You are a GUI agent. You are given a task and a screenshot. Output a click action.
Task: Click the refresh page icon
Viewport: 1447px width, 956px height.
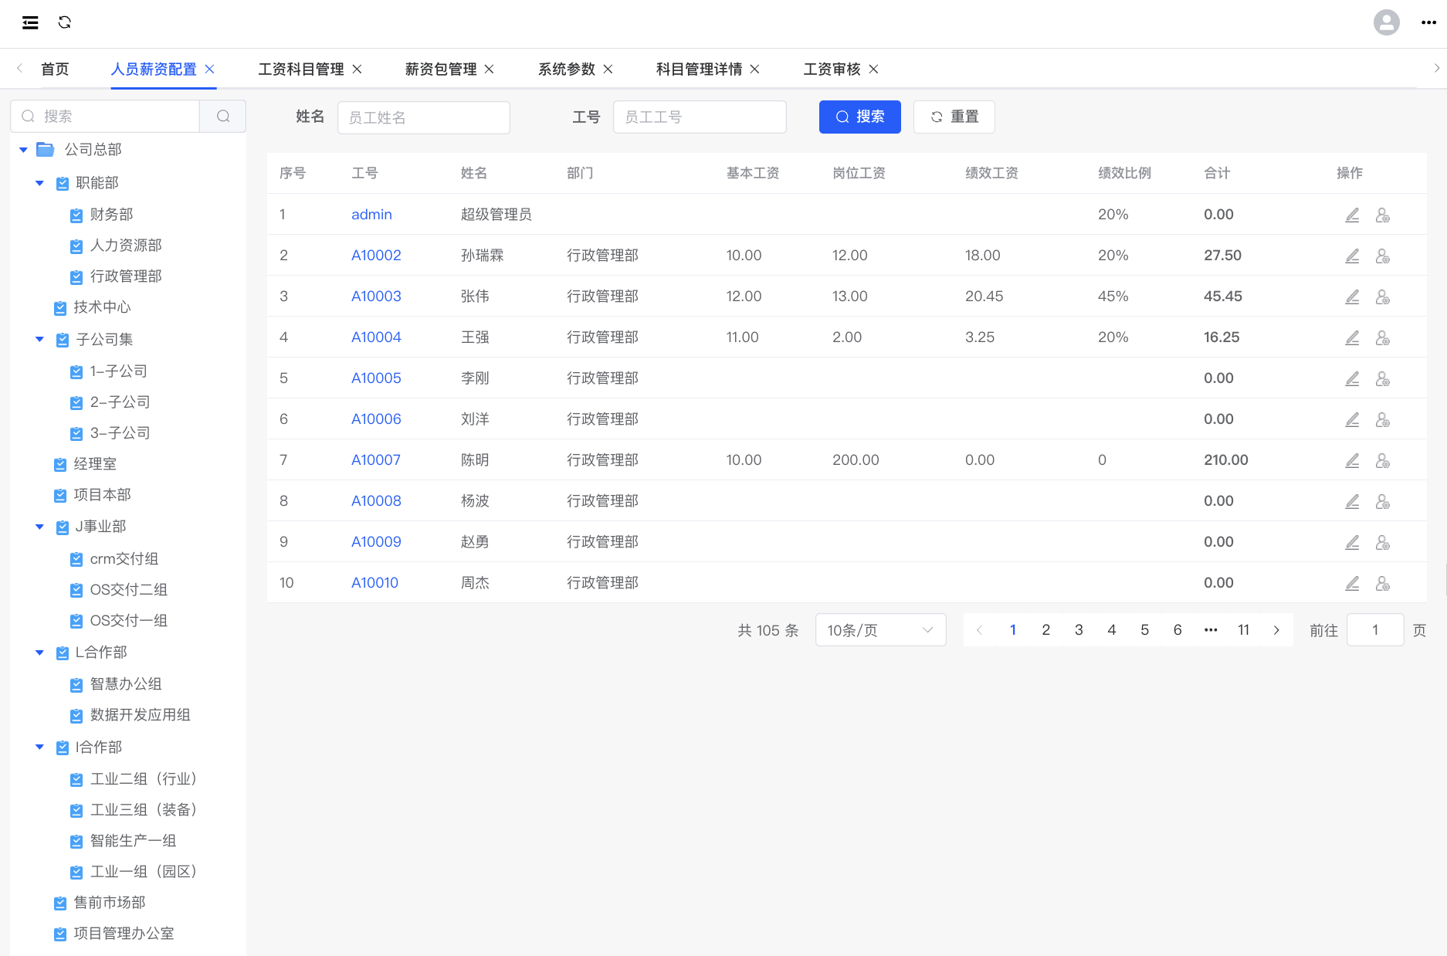coord(65,22)
